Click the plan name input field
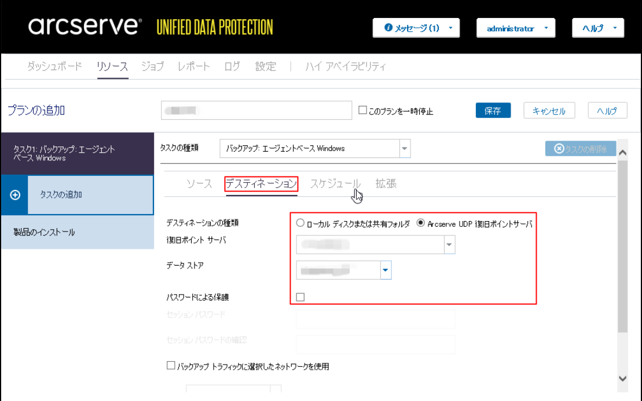The image size is (642, 401). point(256,111)
